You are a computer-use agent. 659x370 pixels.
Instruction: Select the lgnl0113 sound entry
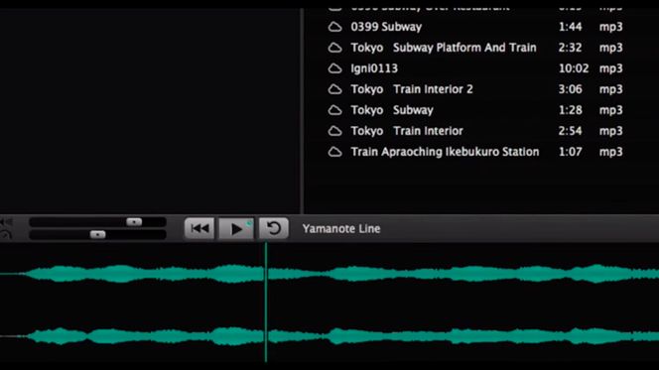pos(475,68)
